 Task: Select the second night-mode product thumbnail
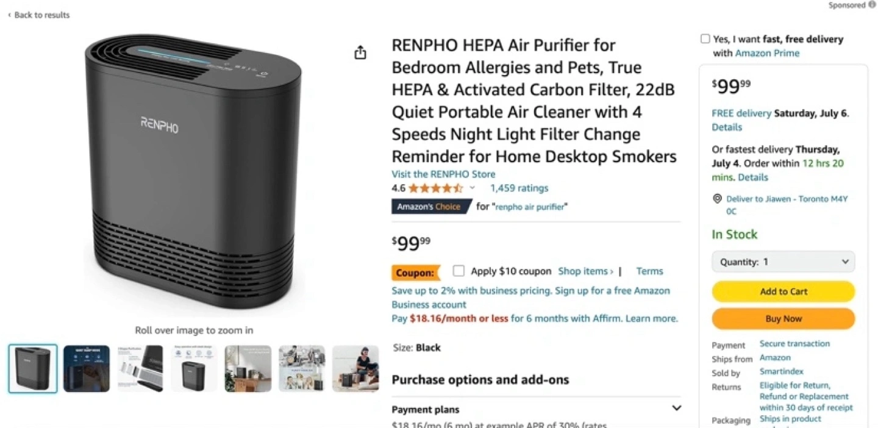pos(87,368)
